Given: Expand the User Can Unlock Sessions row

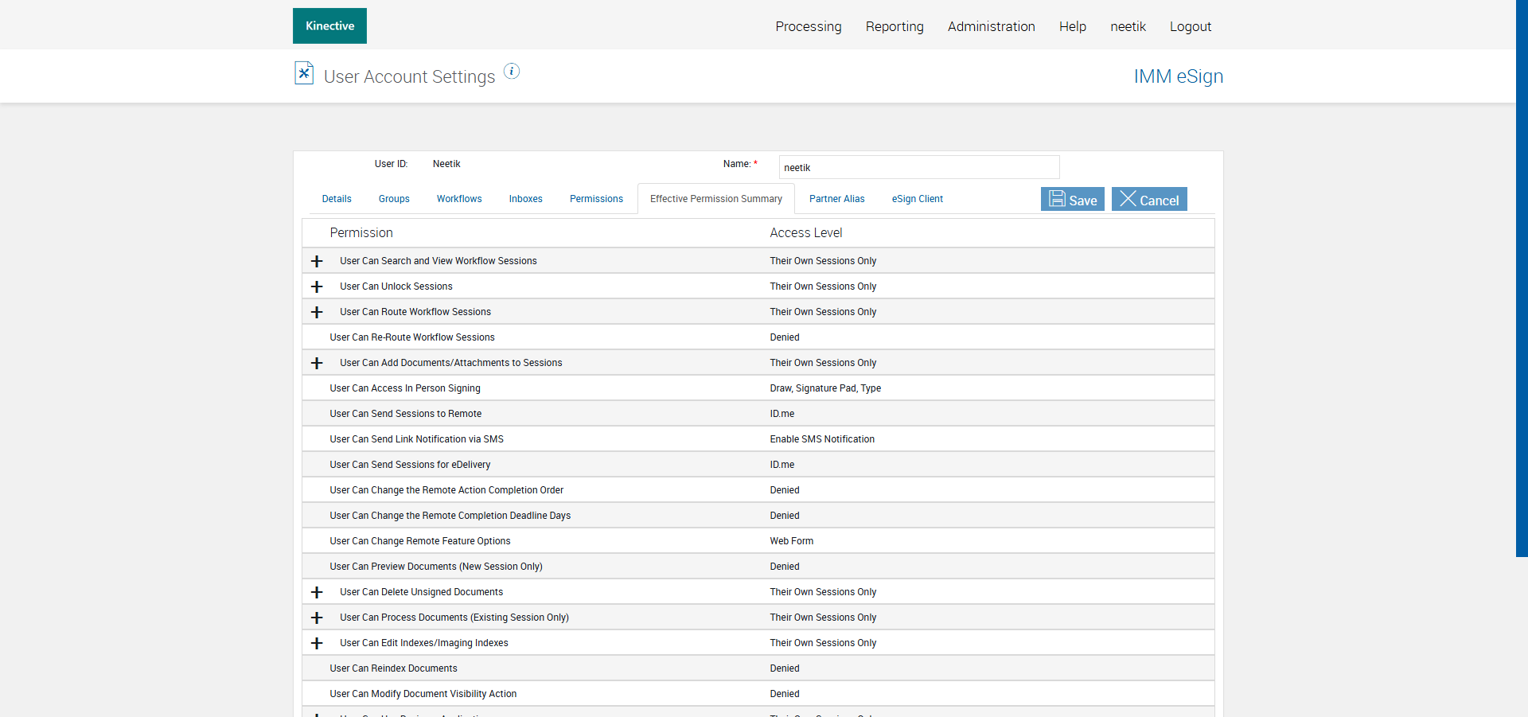Looking at the screenshot, I should [317, 286].
